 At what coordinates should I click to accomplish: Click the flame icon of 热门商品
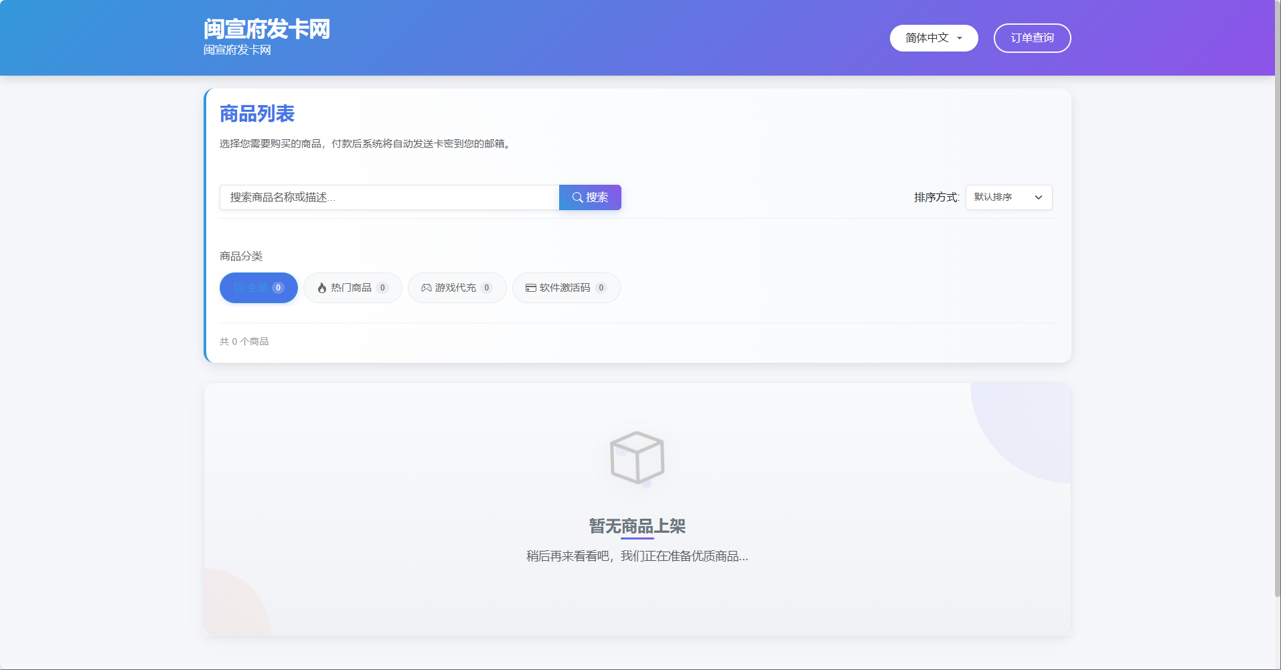pyautogui.click(x=322, y=288)
